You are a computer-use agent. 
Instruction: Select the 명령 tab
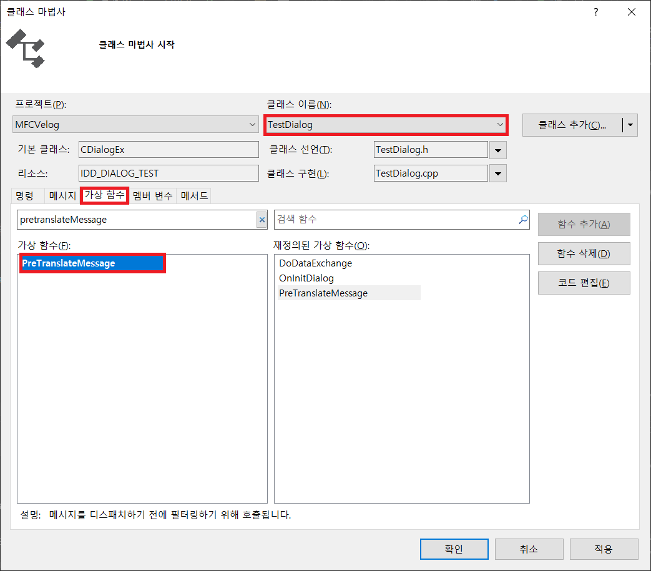pos(26,195)
